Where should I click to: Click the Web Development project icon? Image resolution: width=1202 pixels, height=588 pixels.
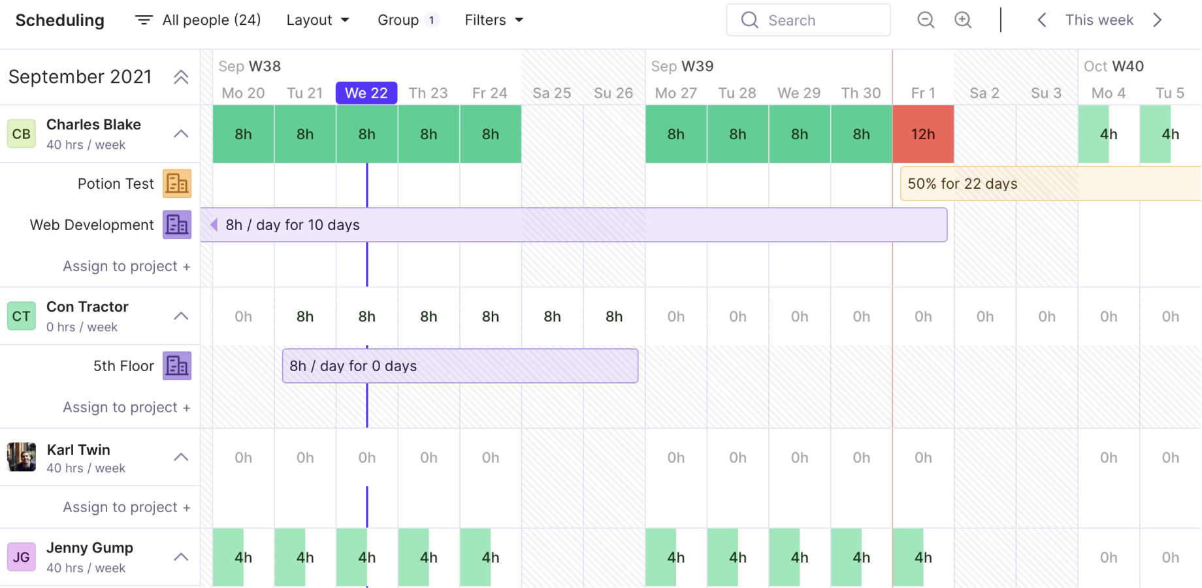pos(177,225)
